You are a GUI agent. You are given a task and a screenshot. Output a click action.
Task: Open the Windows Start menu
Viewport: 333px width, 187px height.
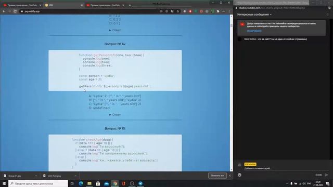(x=4, y=183)
